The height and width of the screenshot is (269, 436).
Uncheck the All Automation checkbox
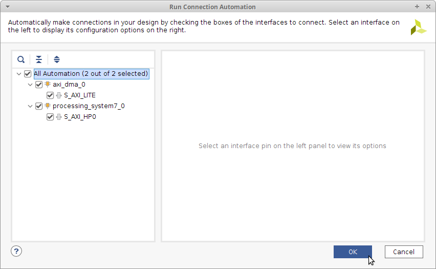coord(28,74)
